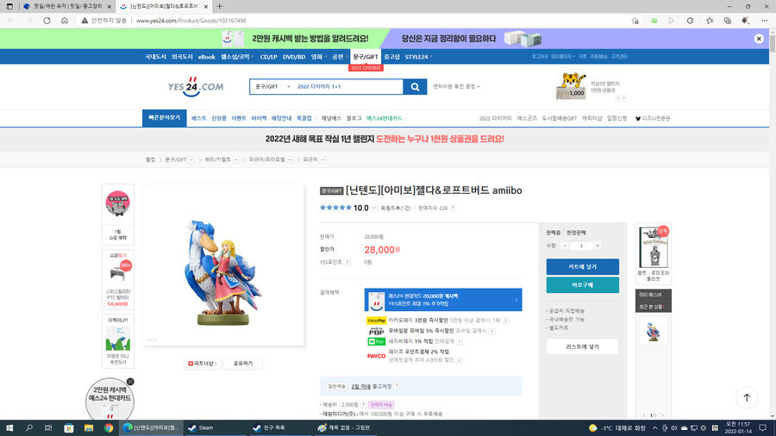Open Chrome from the taskbar

click(109, 428)
